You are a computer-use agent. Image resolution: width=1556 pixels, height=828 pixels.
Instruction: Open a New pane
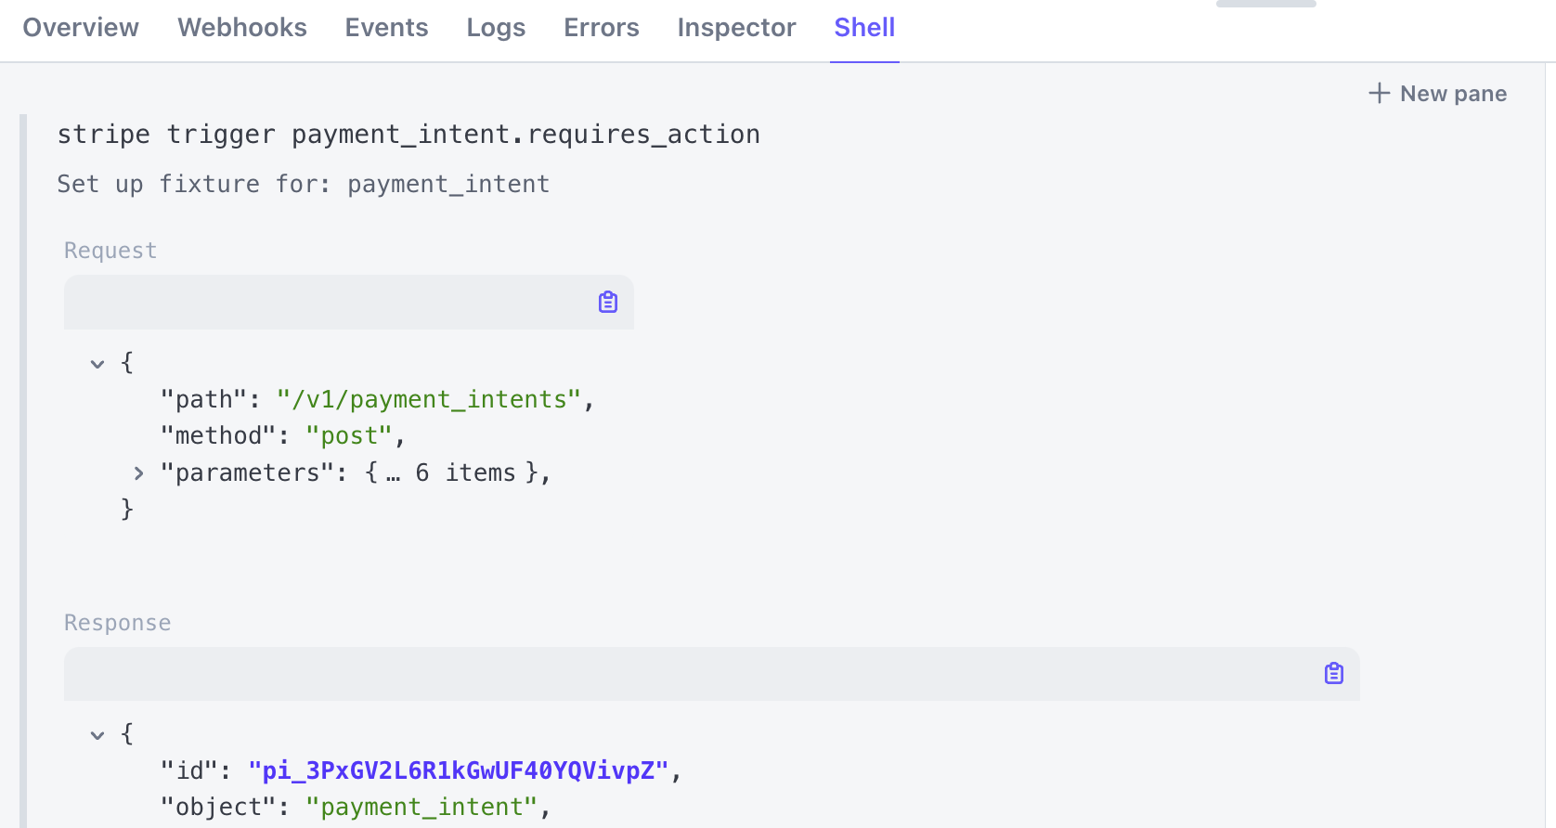click(1437, 94)
